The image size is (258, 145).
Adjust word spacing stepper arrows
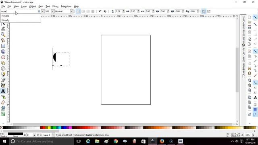pyautogui.click(x=153, y=11)
